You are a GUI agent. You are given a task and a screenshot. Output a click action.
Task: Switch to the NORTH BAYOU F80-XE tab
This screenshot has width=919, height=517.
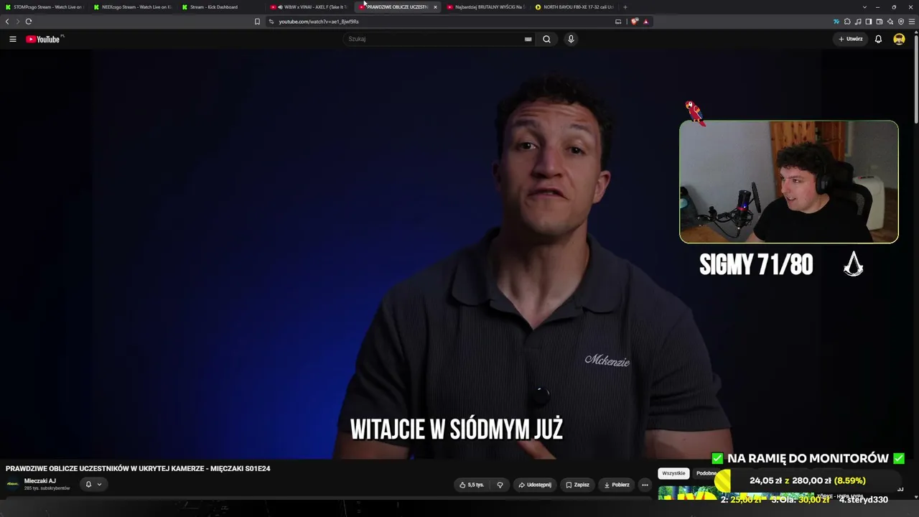[574, 7]
